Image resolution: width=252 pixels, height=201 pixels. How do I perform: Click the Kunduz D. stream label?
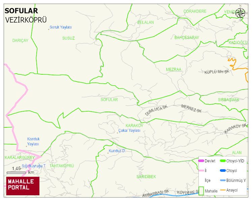117,151
